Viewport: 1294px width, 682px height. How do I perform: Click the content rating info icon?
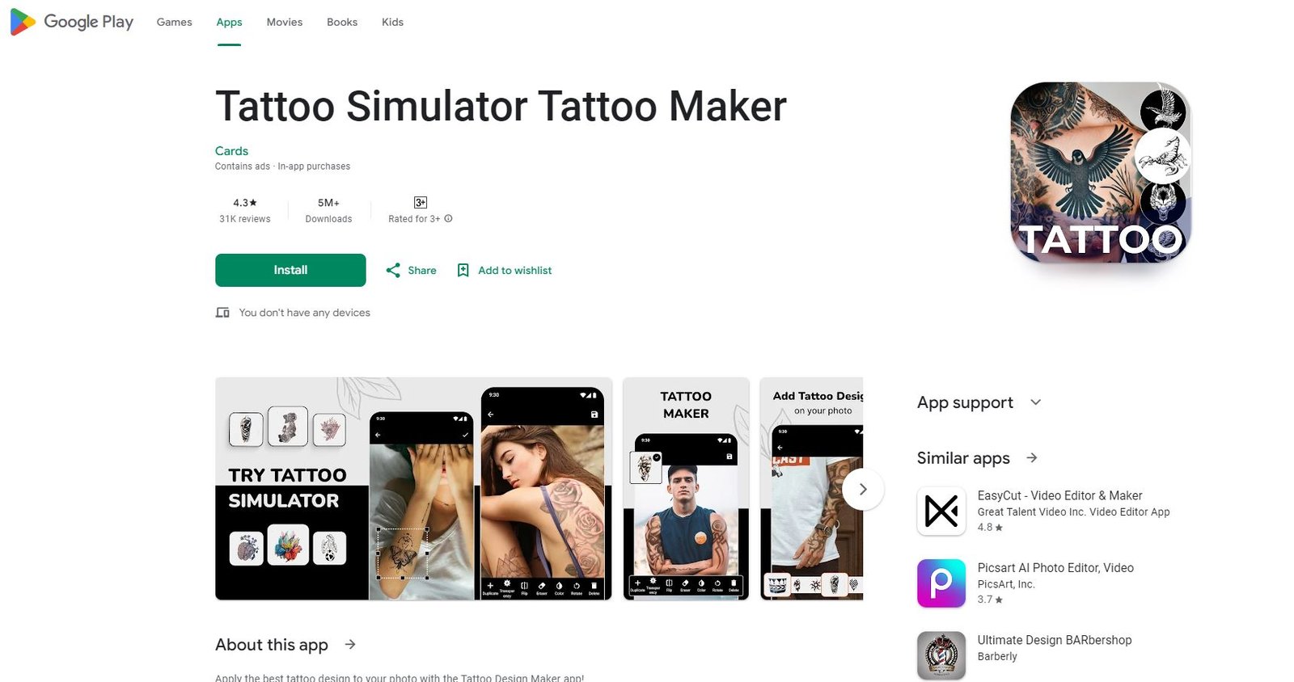(x=449, y=219)
